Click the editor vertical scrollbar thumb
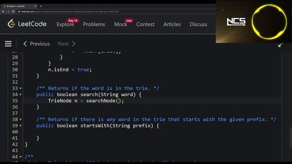This screenshot has height=164, width=292. (x=291, y=137)
